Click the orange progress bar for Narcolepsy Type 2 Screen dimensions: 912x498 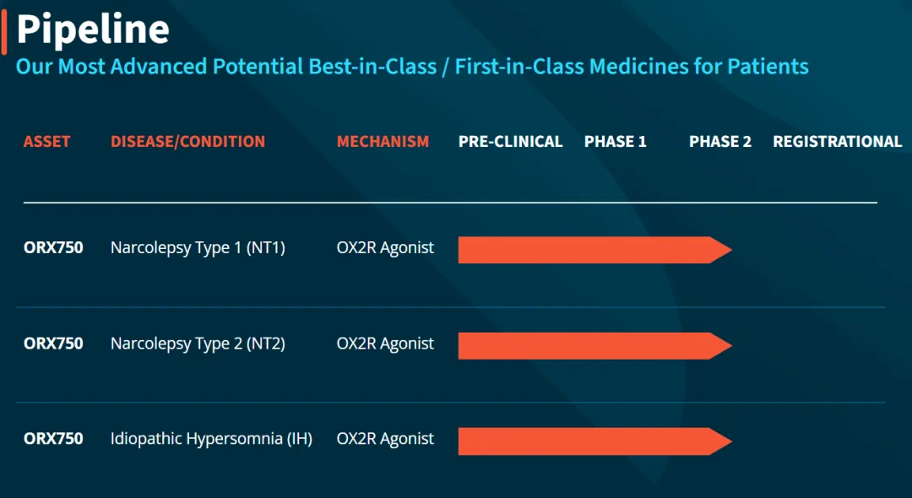pos(591,345)
